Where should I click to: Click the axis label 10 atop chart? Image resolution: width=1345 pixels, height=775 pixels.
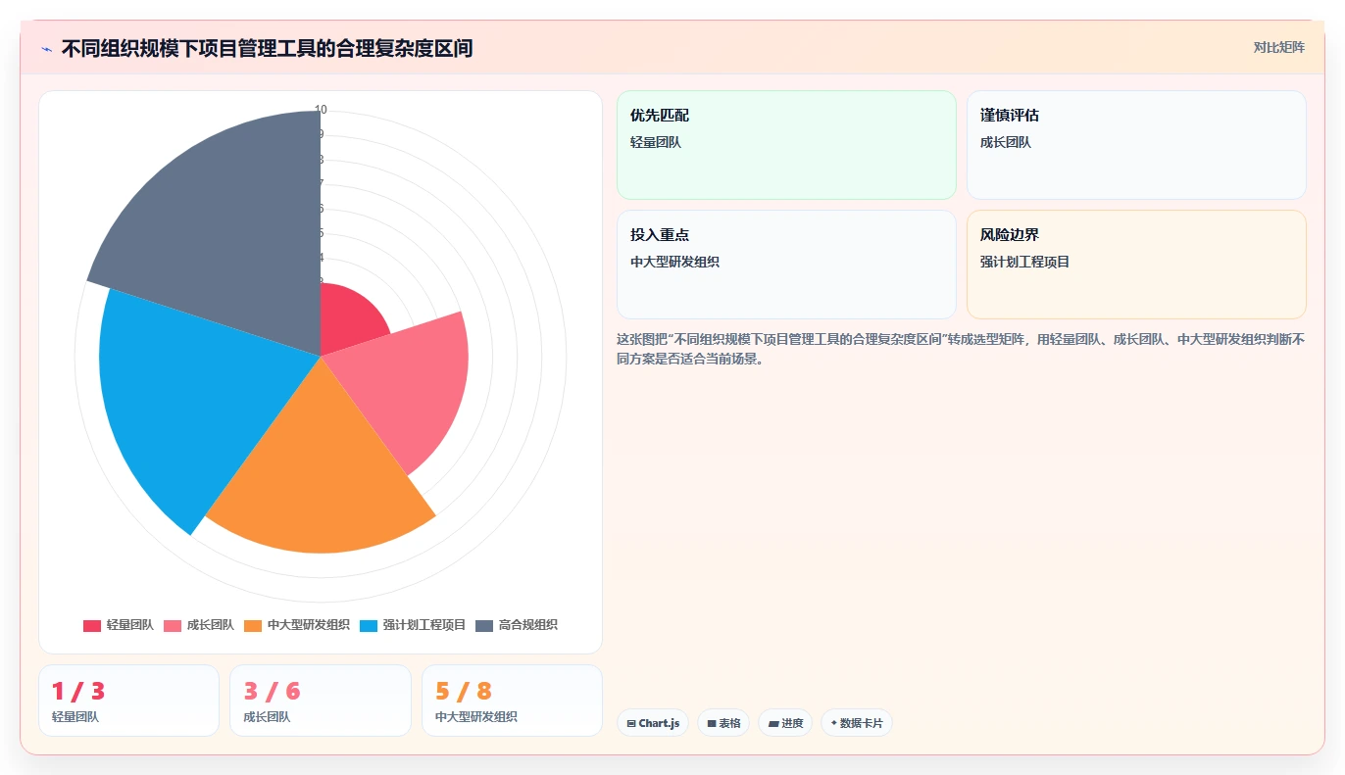point(321,110)
